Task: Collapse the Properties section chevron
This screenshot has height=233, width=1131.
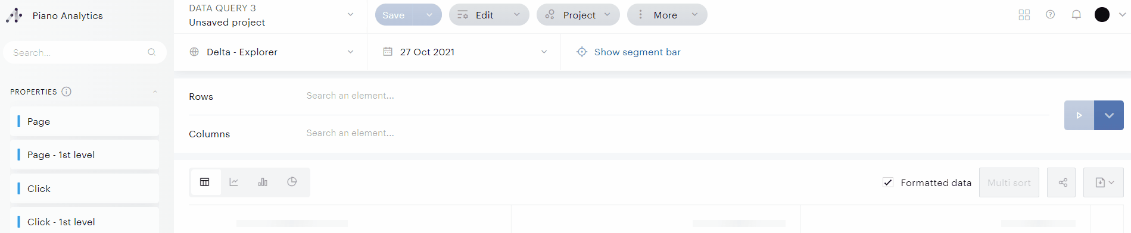Action: (x=155, y=92)
